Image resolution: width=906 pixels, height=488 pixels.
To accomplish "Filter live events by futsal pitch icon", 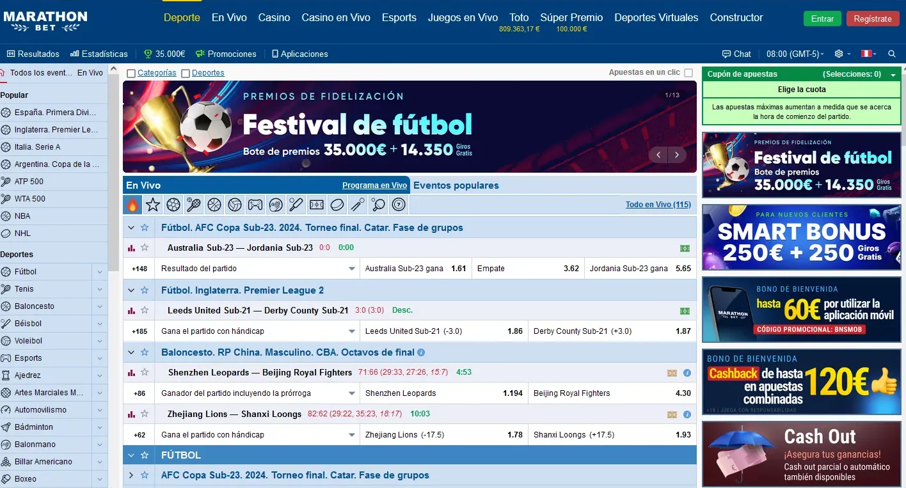I will point(317,205).
